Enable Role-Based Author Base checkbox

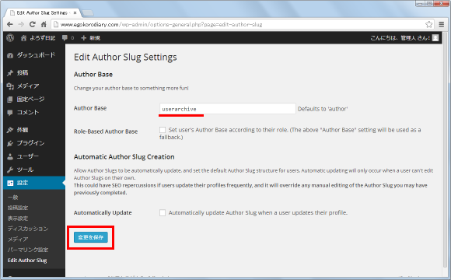click(x=163, y=130)
